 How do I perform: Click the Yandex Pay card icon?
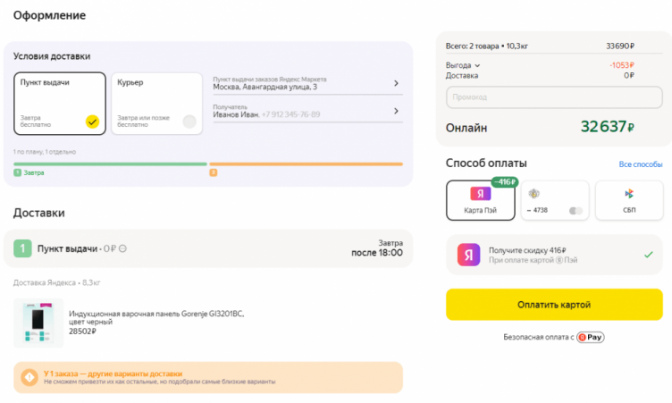click(481, 194)
